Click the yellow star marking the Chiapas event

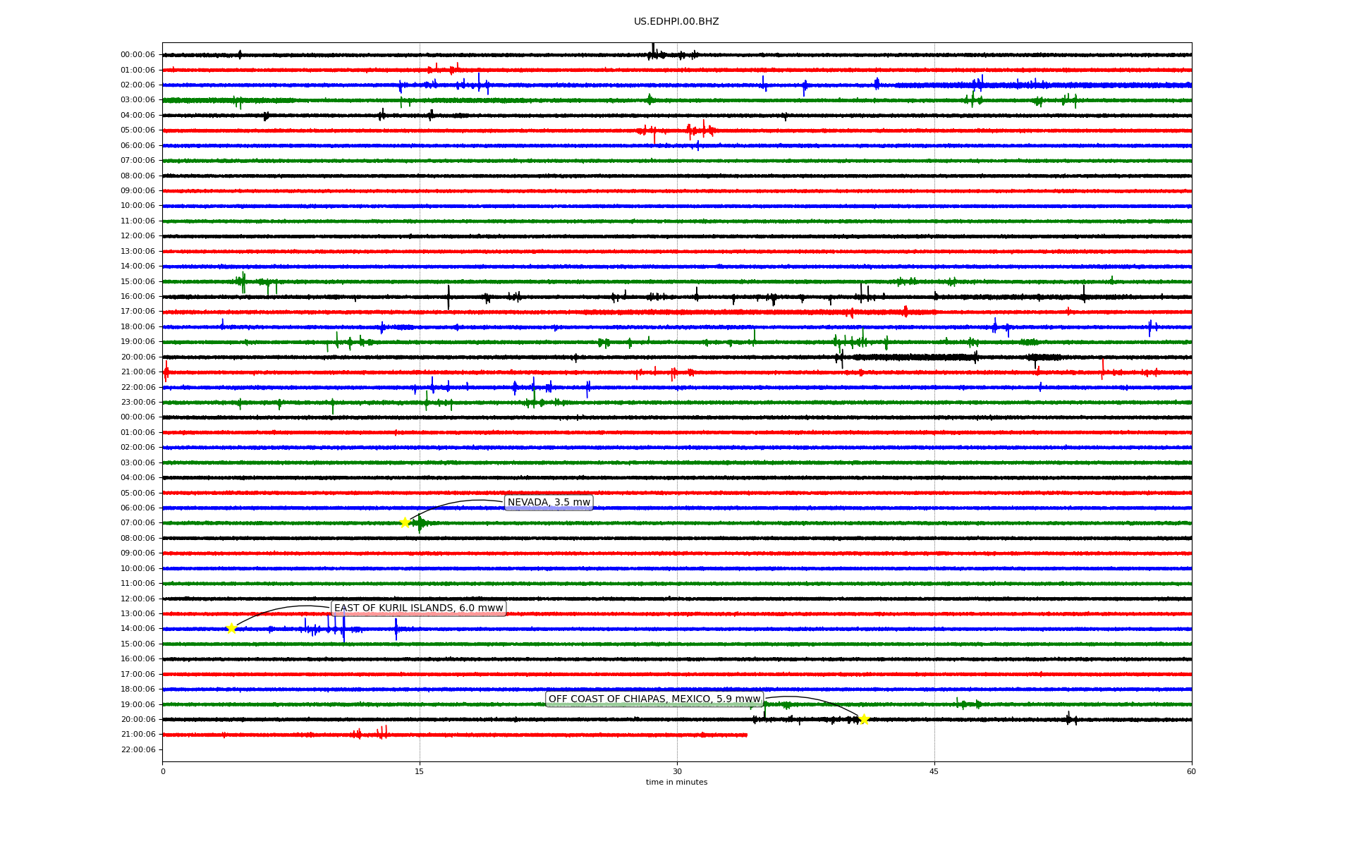[864, 719]
